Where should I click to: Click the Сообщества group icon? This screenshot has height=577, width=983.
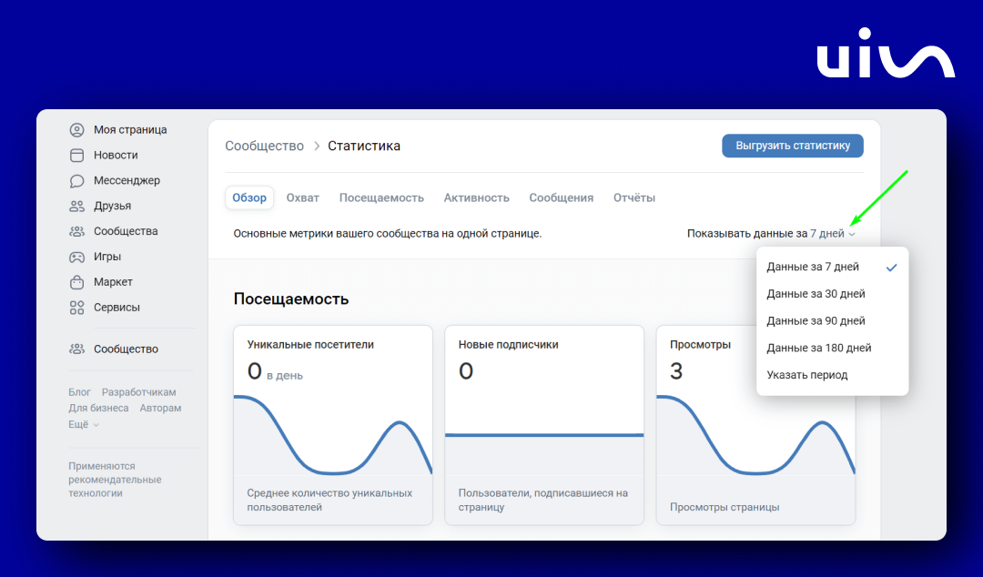point(76,231)
